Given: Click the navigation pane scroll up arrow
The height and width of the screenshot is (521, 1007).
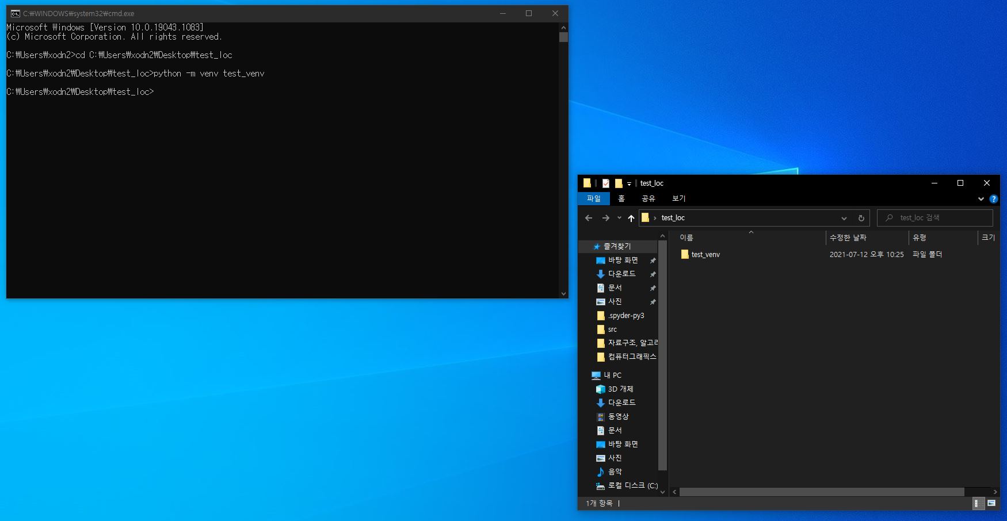Looking at the screenshot, I should 662,236.
